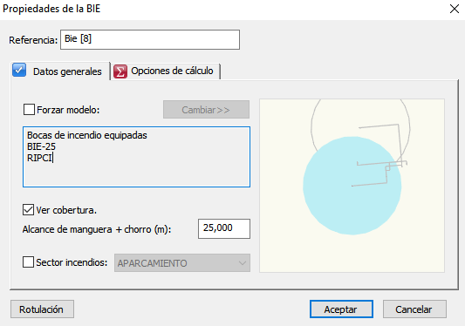Switch to the Datos generales tab
The height and width of the screenshot is (326, 465).
(61, 71)
